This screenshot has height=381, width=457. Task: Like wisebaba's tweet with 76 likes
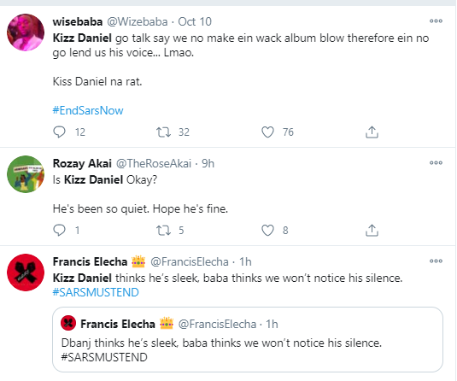tap(267, 132)
